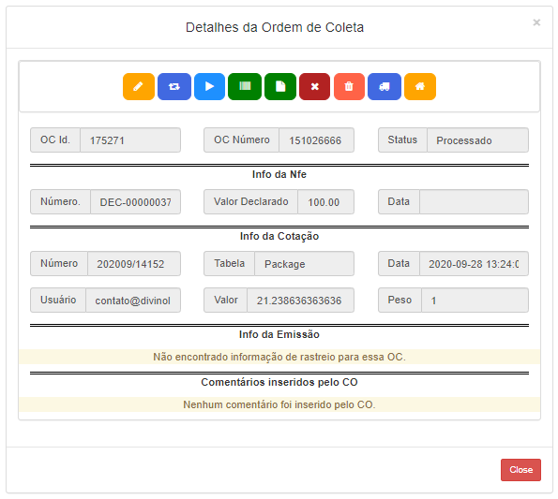Click the blue truck icon button
Screen dimensions: 558x499
click(385, 87)
